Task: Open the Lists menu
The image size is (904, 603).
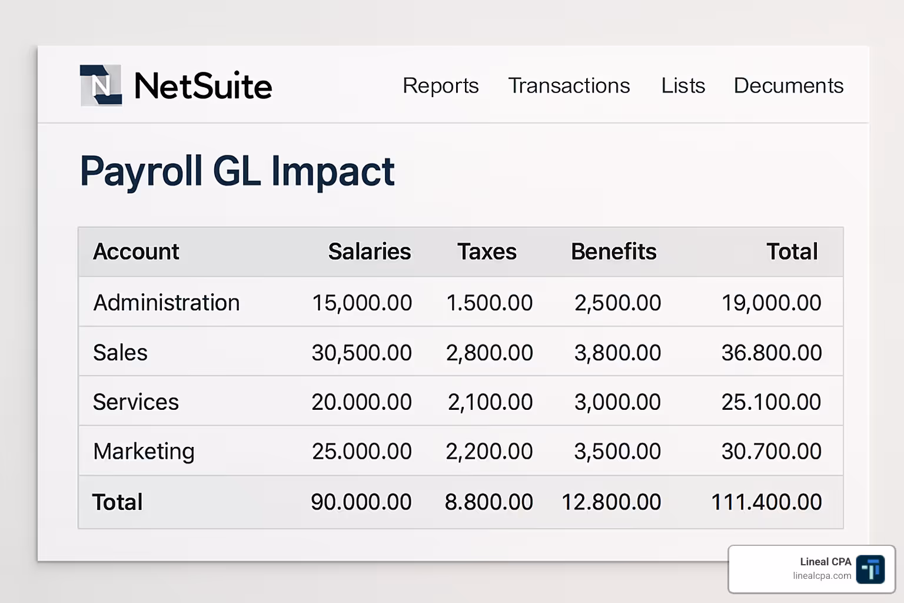Action: 683,85
